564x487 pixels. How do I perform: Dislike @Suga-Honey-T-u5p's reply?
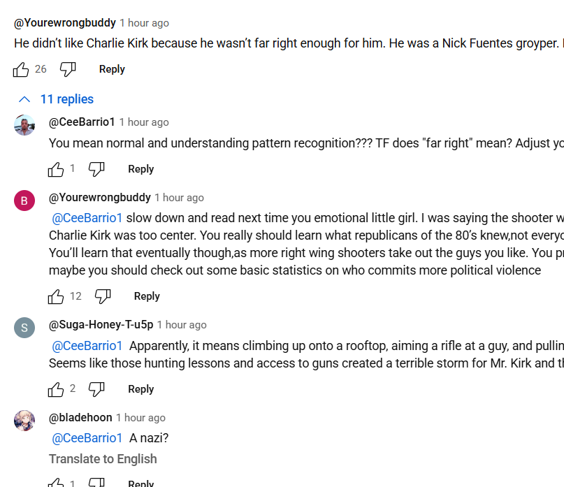click(x=96, y=389)
